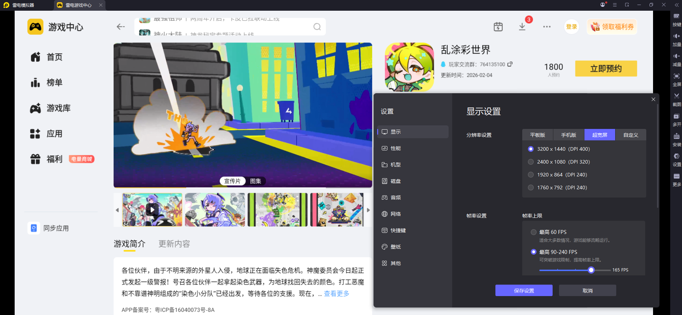This screenshot has width=682, height=315.
Task: Select the 手机版 phone resolution tab
Action: pos(569,135)
